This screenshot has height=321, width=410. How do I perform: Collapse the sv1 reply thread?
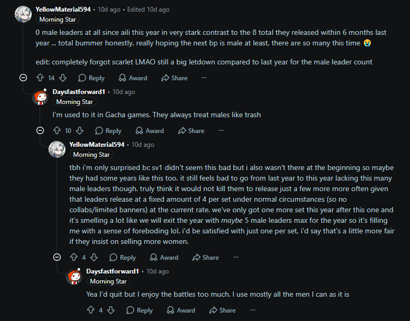click(x=57, y=257)
